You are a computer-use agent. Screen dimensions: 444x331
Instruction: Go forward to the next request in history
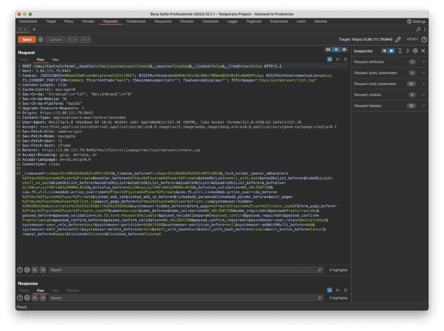(83, 39)
